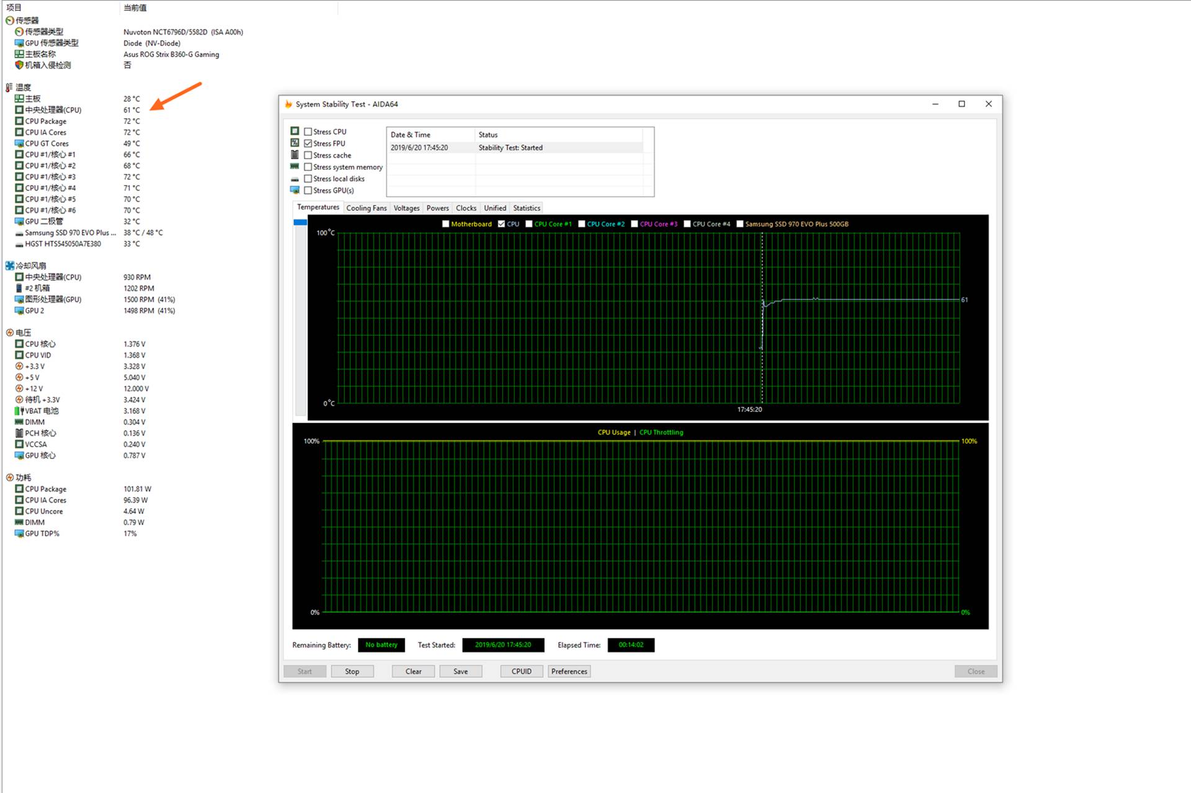The image size is (1191, 793).
Task: Toggle Motherboard temperature graph checkbox
Action: [x=445, y=224]
